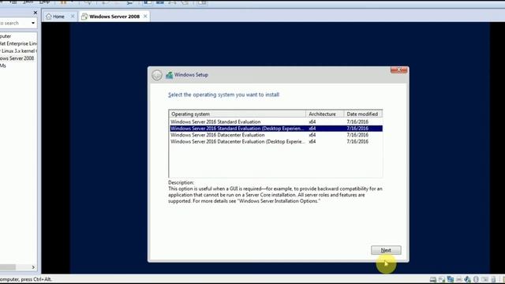Close the Windows Server 2008 tab
This screenshot has height=284, width=505.
(x=145, y=16)
